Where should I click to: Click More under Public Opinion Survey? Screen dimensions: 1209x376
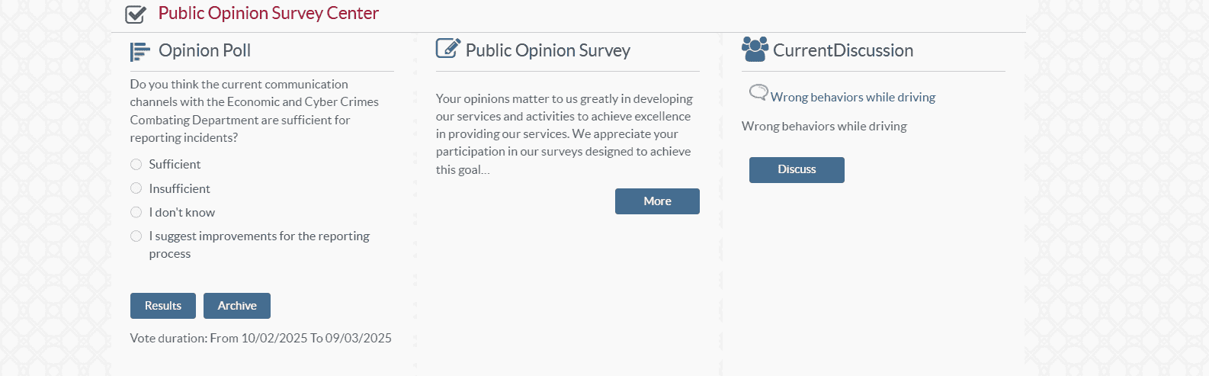coord(657,201)
